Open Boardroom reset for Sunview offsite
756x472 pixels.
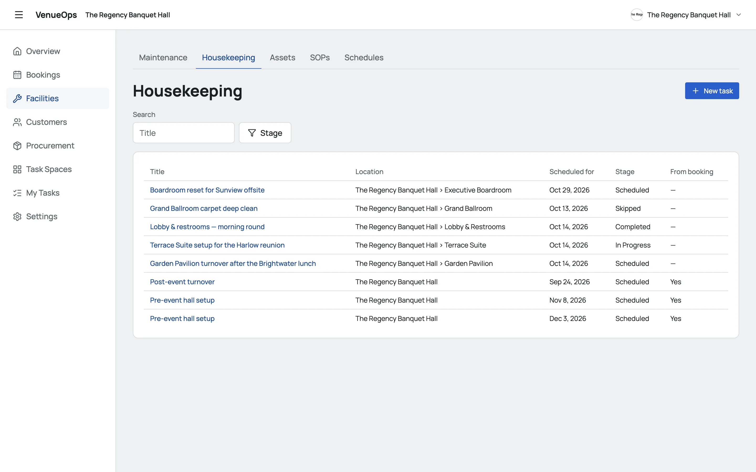coord(207,190)
